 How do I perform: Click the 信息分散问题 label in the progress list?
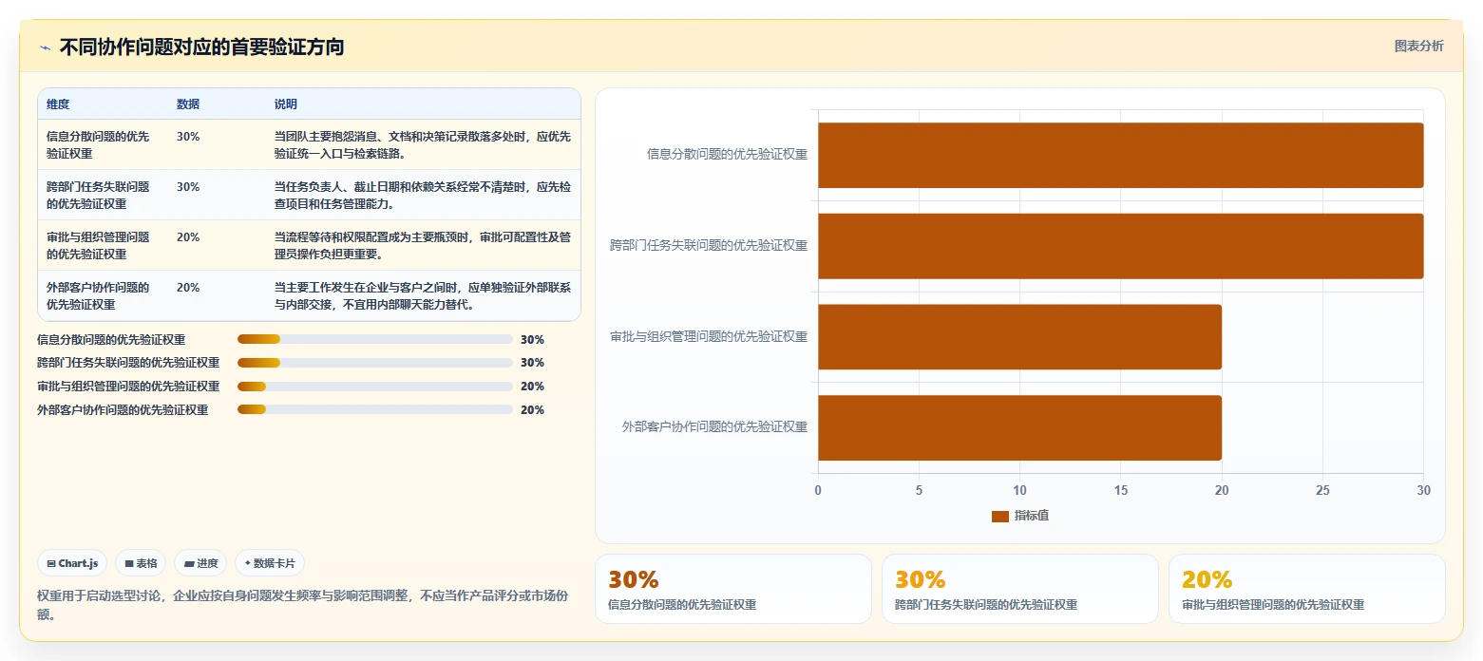111,339
